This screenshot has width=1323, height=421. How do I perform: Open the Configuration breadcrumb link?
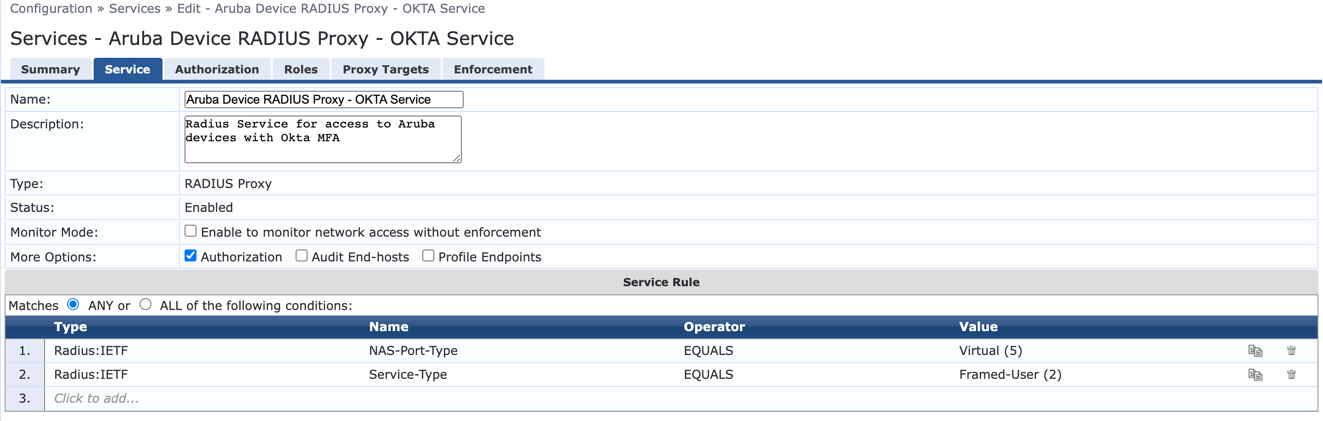click(x=51, y=8)
